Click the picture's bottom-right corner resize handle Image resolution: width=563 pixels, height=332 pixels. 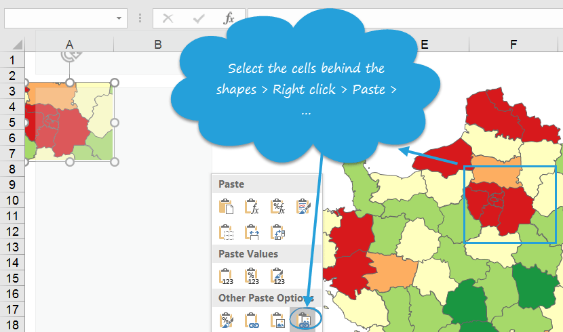pos(115,162)
